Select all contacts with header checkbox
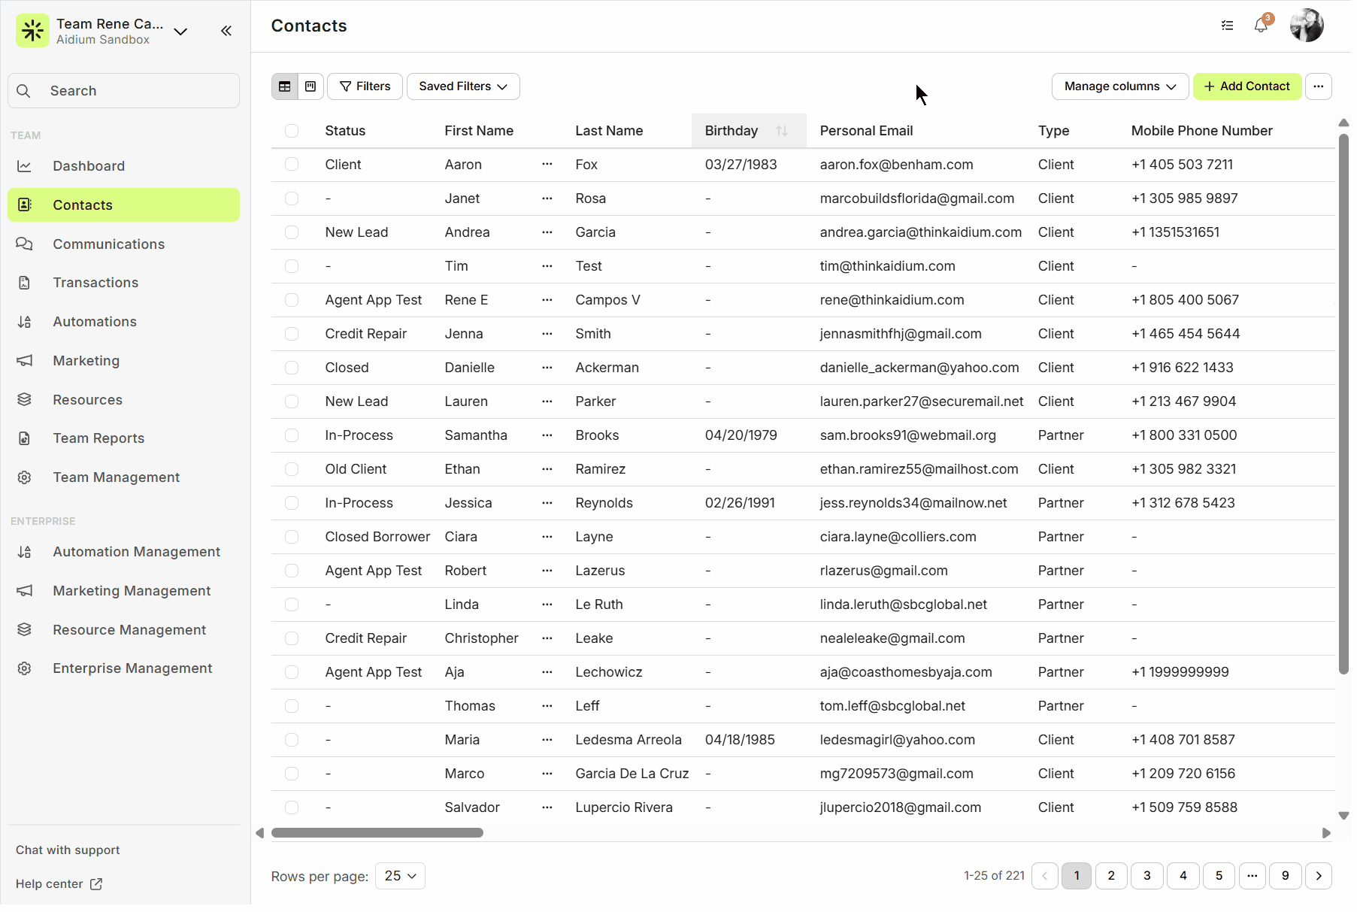1357x912 pixels. (x=292, y=131)
